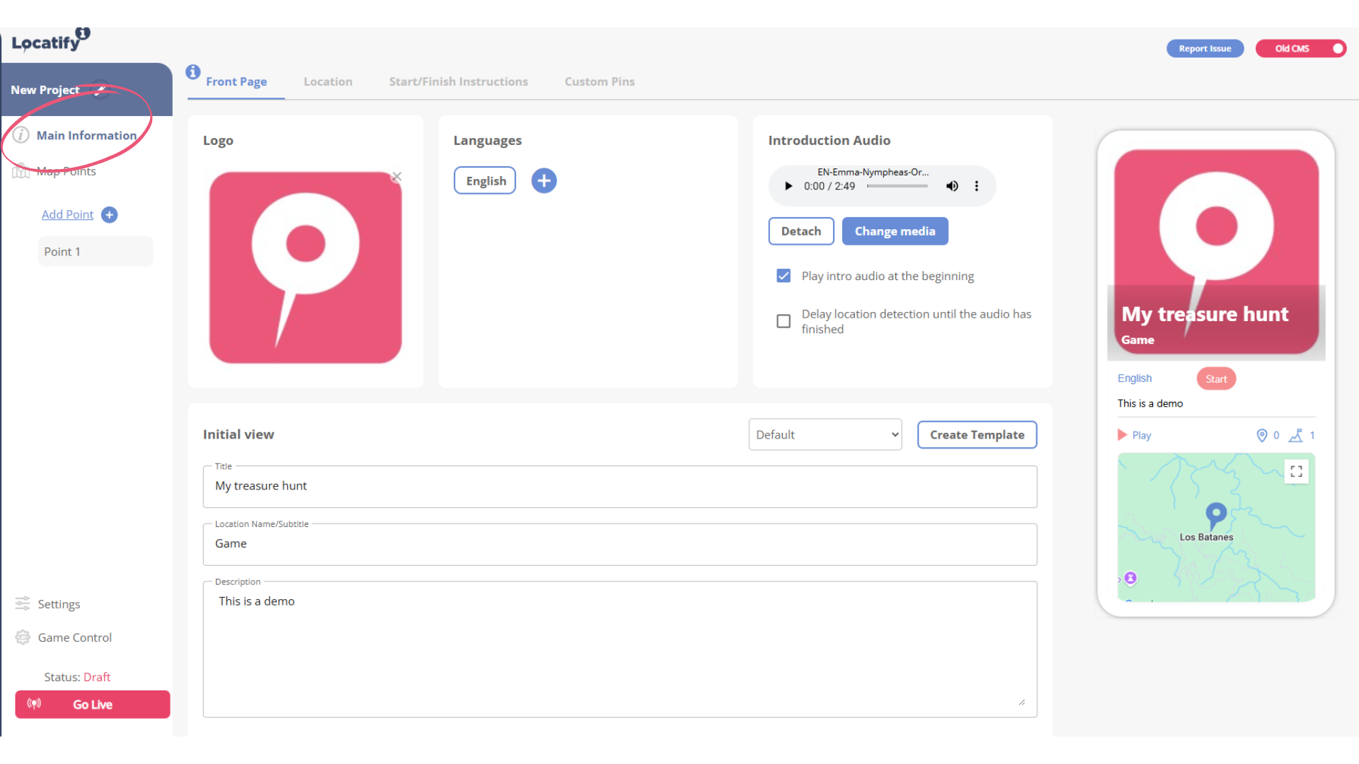The width and height of the screenshot is (1359, 764).
Task: Click the info icon beside Front Page tab
Action: point(193,71)
